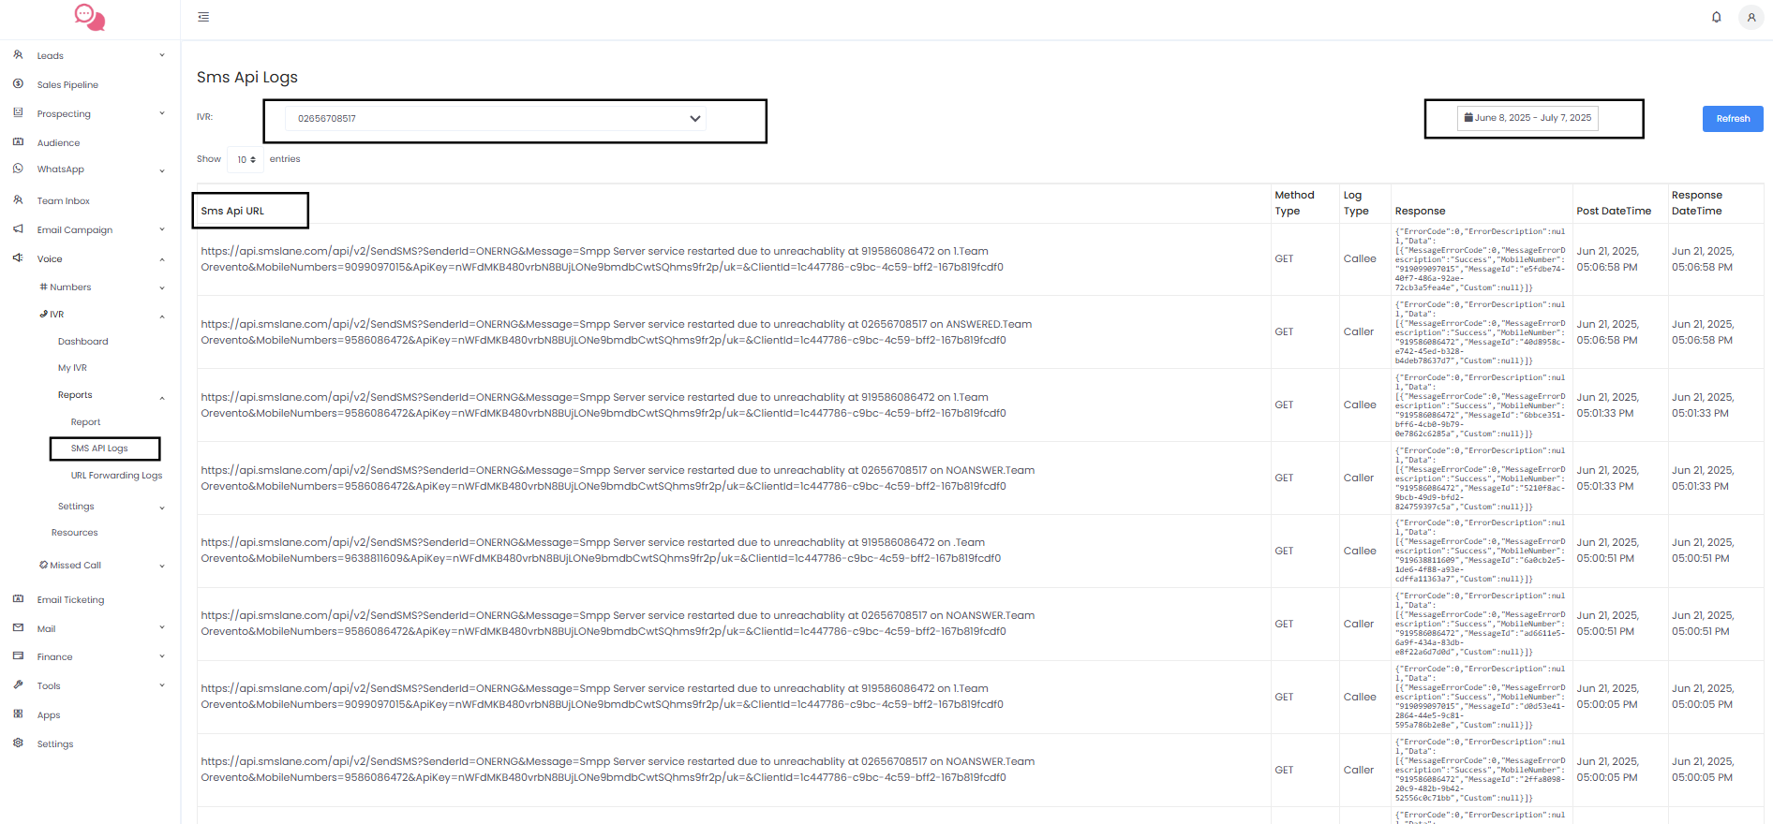Expand the WhatsApp menu chevron
Image resolution: width=1773 pixels, height=824 pixels.
coord(162,170)
